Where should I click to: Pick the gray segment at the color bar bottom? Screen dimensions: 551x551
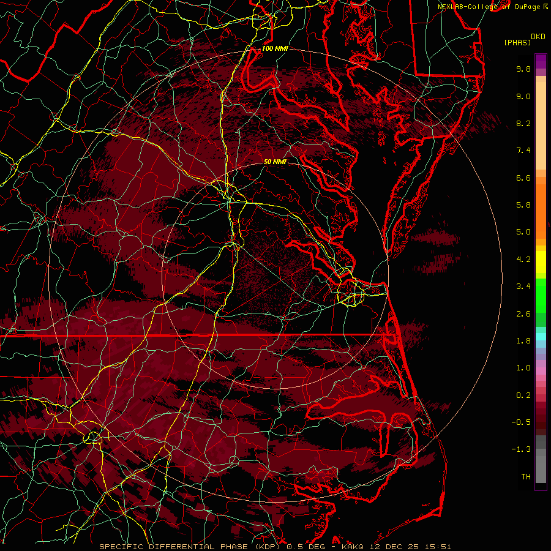(x=541, y=469)
